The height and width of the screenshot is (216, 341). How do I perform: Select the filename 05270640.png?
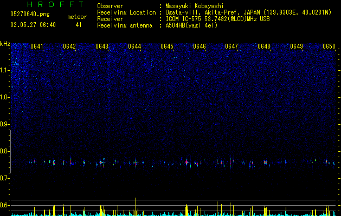click(30, 15)
